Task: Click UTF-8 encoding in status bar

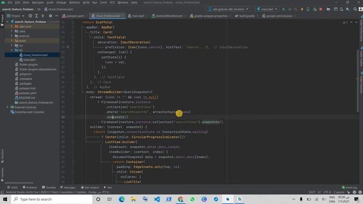Action: tap(327, 192)
